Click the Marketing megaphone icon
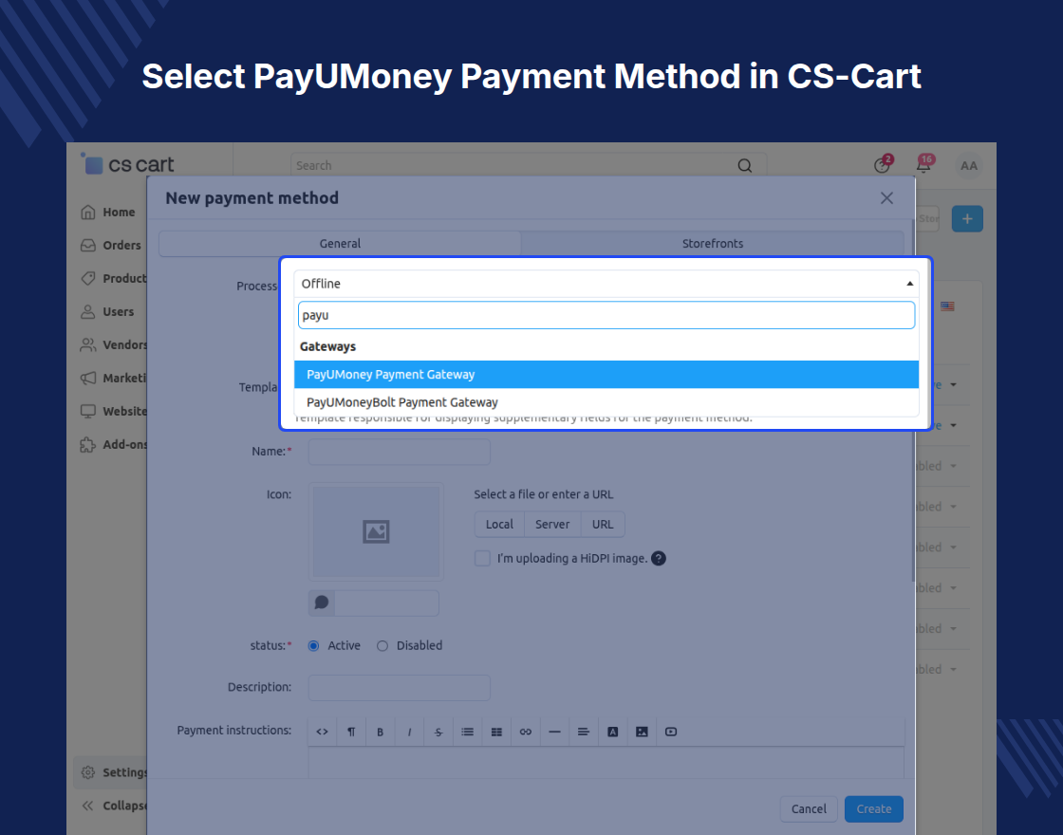 tap(87, 379)
